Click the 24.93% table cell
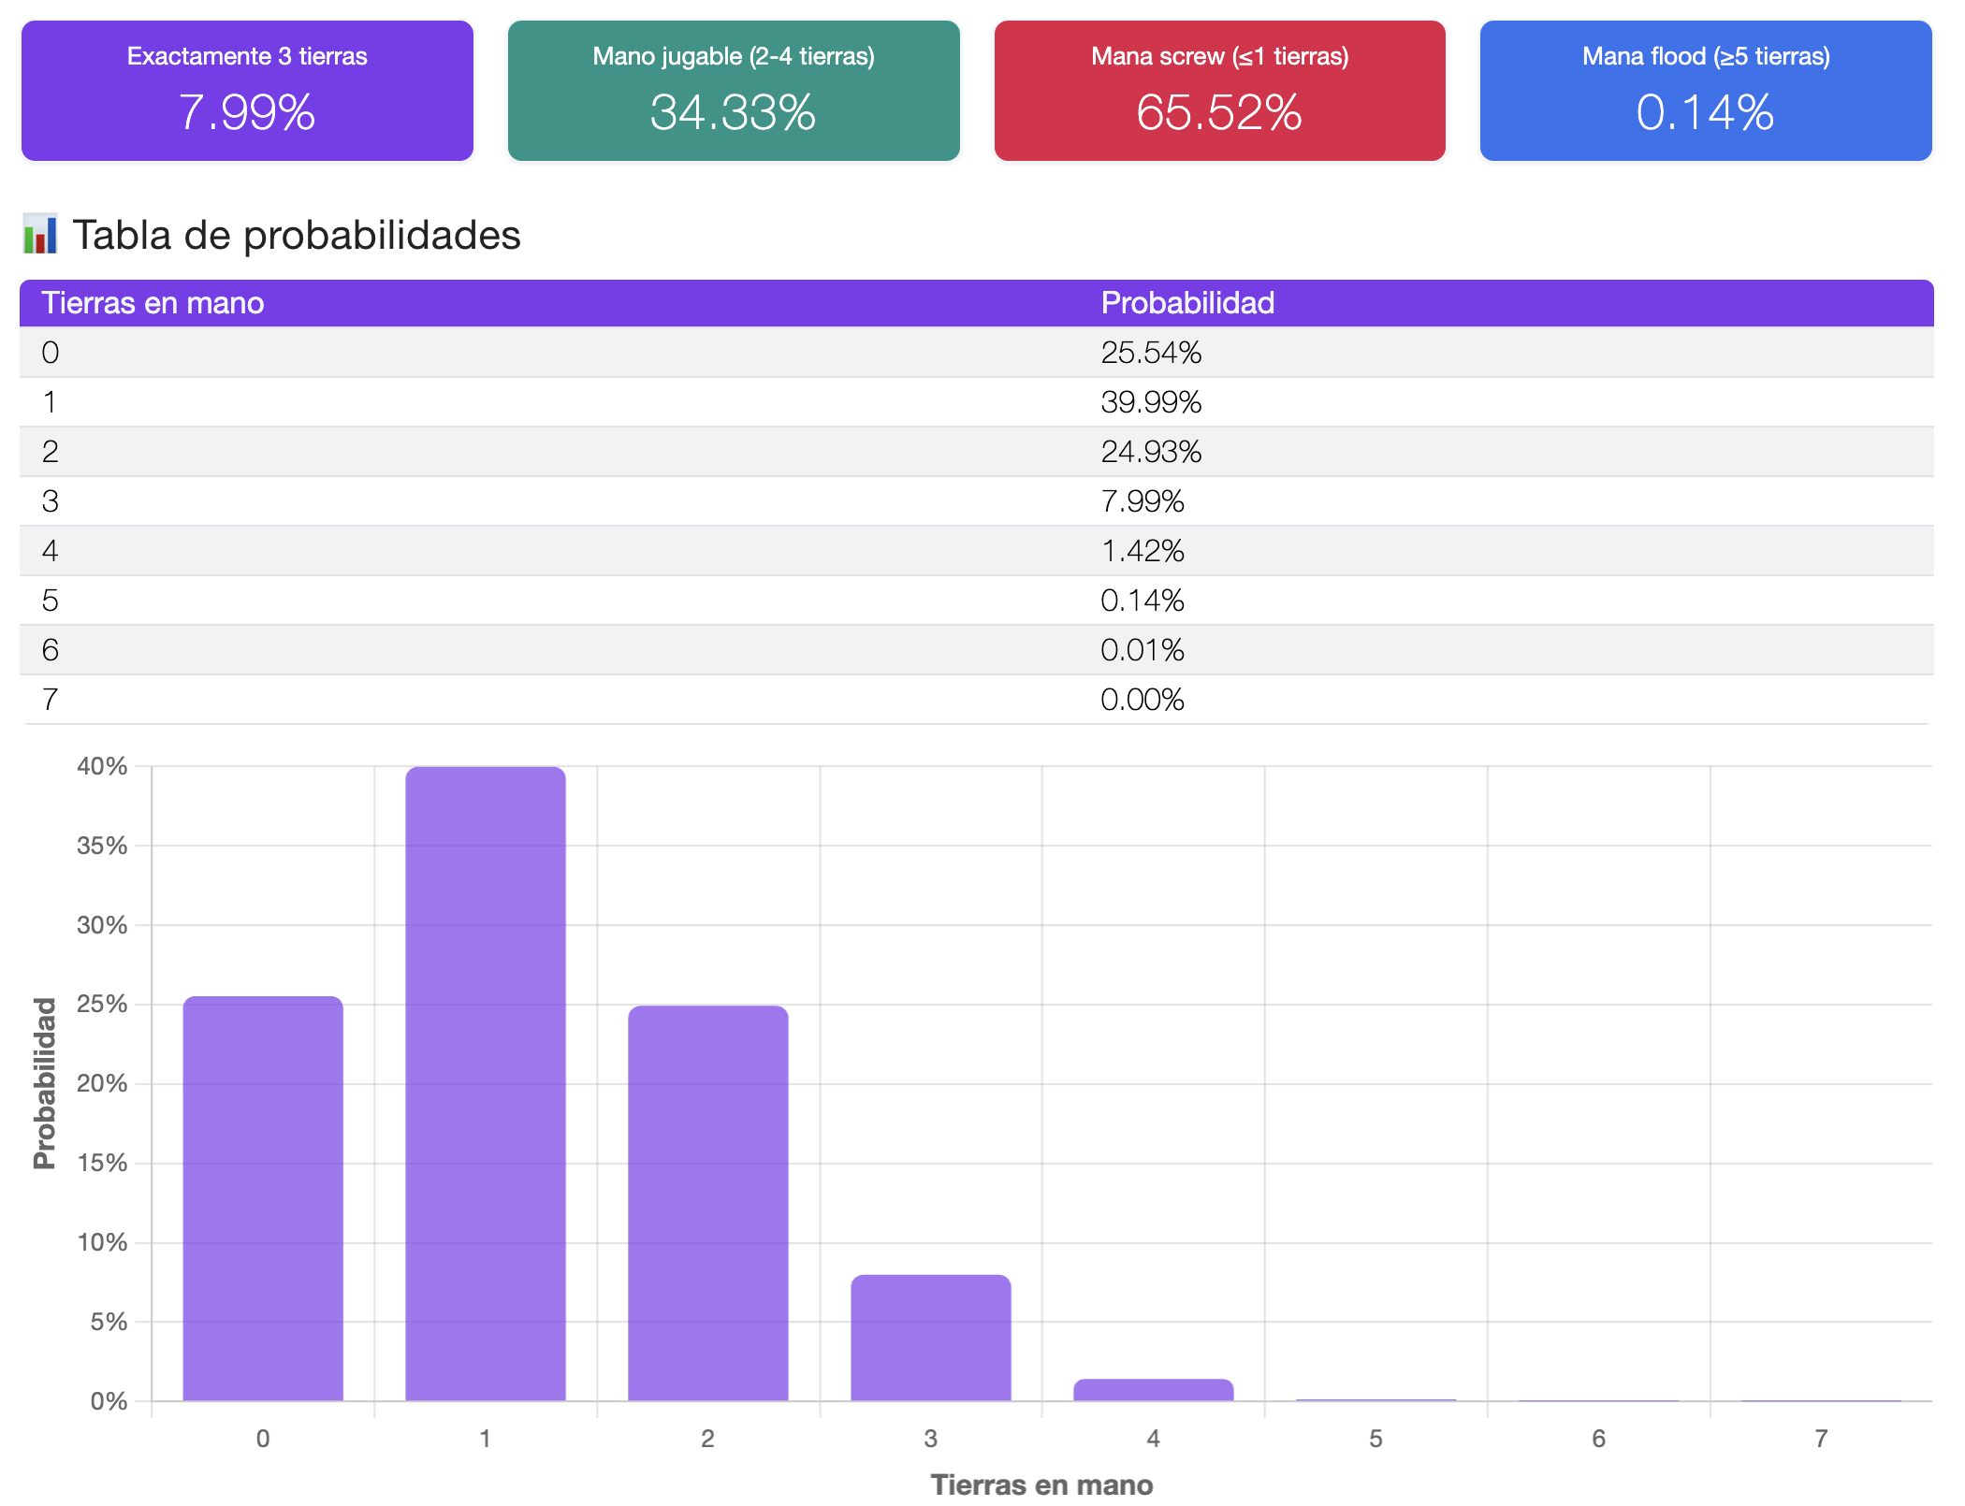The image size is (1965, 1506). pyautogui.click(x=1151, y=452)
